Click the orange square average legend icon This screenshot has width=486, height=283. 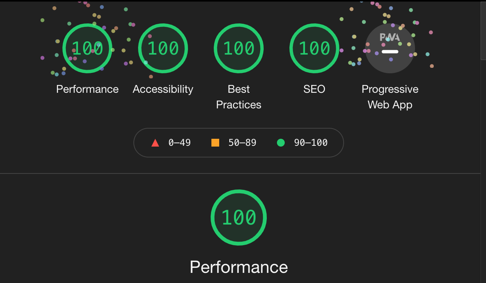pos(215,143)
